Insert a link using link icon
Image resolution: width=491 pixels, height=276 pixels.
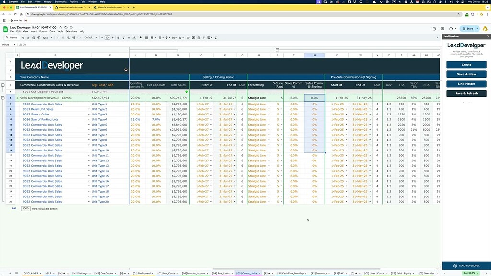[188, 38]
